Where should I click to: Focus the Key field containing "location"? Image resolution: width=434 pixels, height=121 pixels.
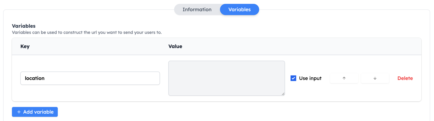pos(90,78)
